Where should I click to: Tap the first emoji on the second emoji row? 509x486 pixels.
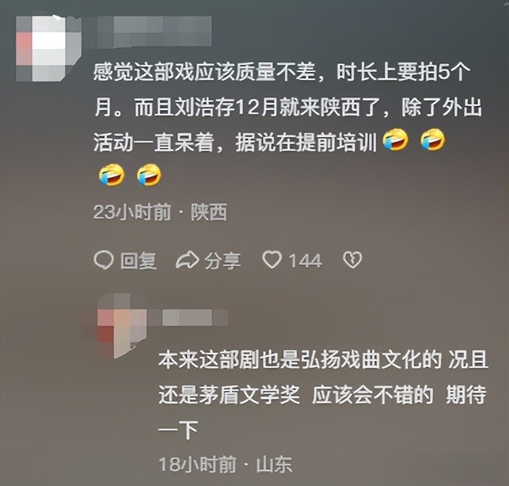[111, 174]
